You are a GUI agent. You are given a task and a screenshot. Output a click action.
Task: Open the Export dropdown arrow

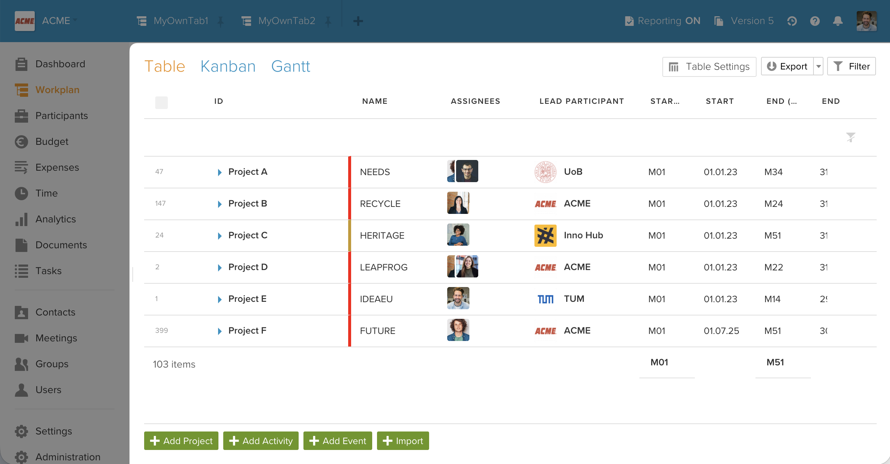pos(818,66)
